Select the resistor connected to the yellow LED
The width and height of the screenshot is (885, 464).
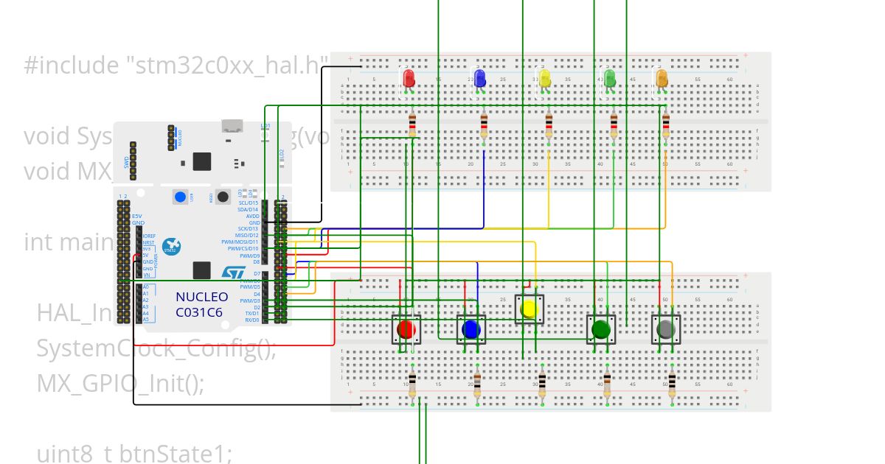pyautogui.click(x=549, y=126)
